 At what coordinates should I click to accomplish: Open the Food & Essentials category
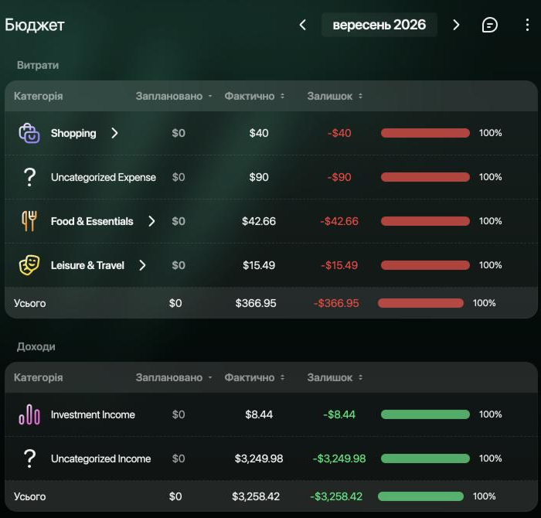[x=92, y=221]
